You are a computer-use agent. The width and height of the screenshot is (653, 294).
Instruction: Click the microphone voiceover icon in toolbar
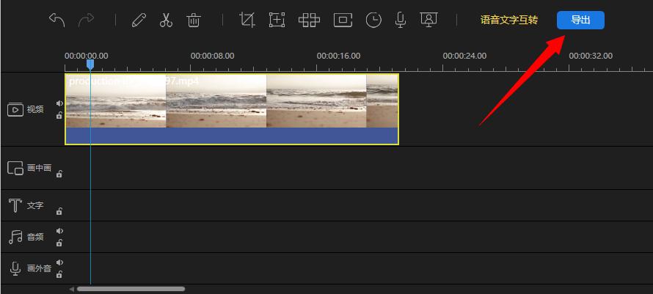tap(401, 20)
